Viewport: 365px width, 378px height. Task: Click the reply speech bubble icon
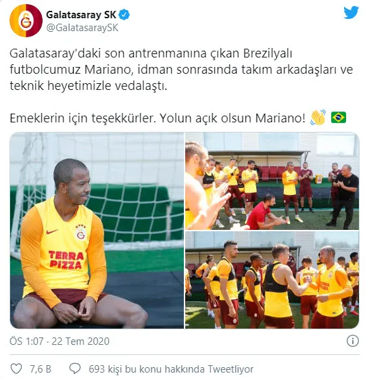(x=75, y=369)
